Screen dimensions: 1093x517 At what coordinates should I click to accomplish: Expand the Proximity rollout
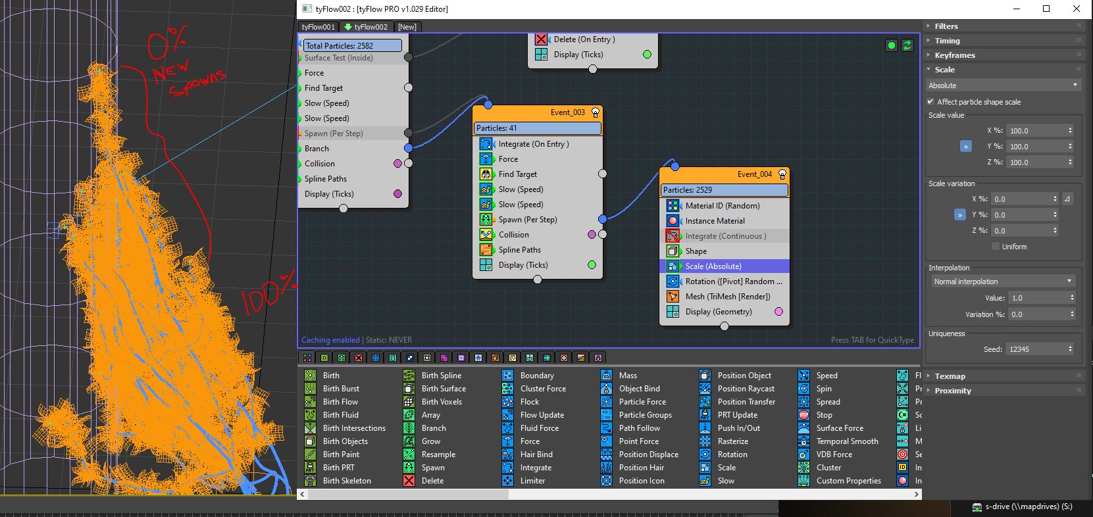coord(1004,391)
